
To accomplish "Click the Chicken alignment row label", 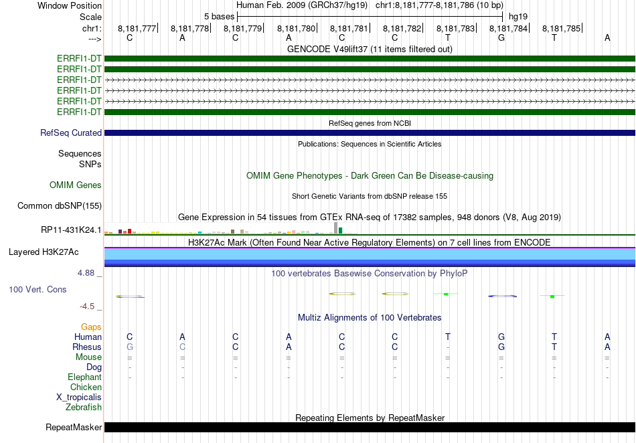I will 86,387.
